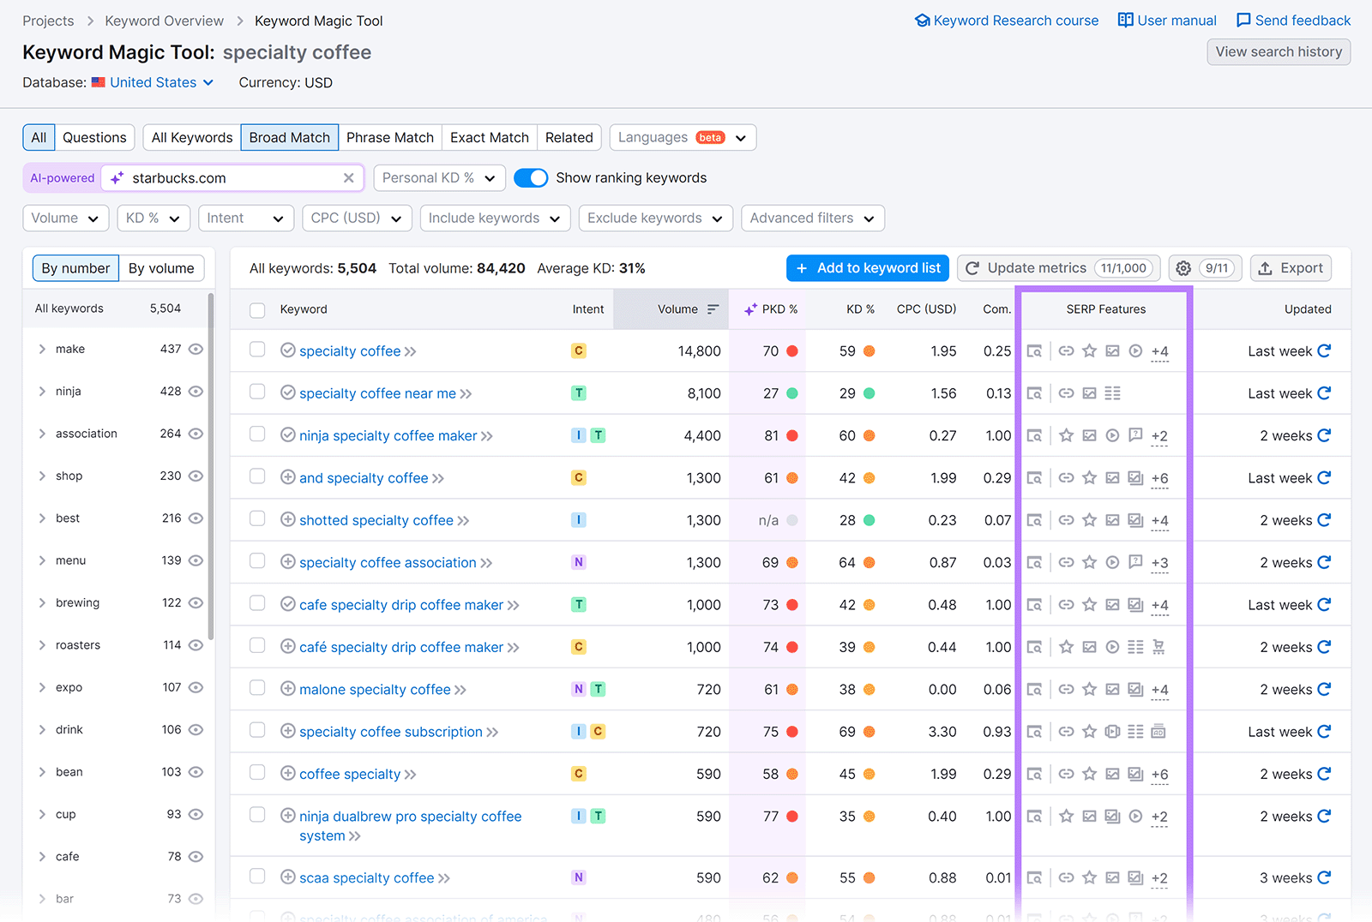Click the Volume column sort icon

714,309
